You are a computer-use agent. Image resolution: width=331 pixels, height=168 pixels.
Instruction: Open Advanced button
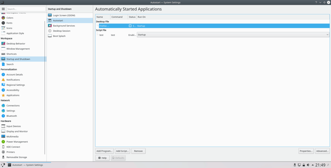[x=322, y=151]
